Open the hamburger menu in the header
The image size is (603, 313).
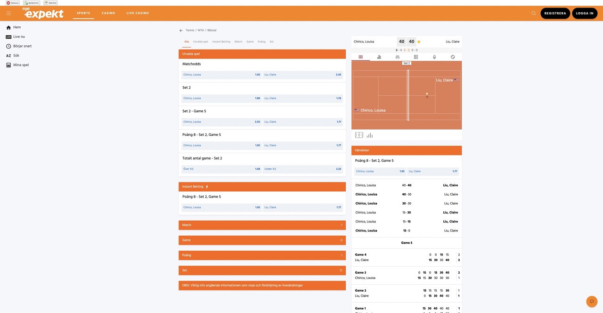point(8,13)
